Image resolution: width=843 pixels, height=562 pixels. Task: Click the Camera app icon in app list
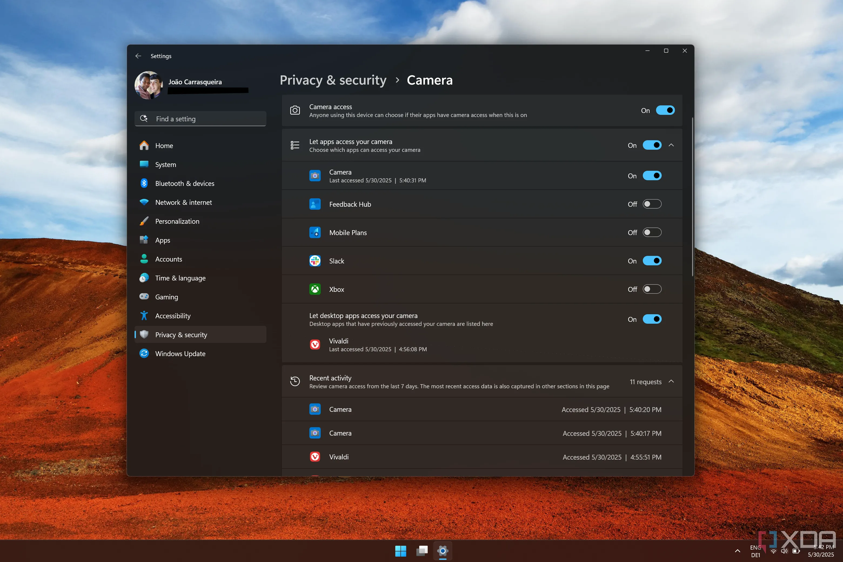pos(315,176)
